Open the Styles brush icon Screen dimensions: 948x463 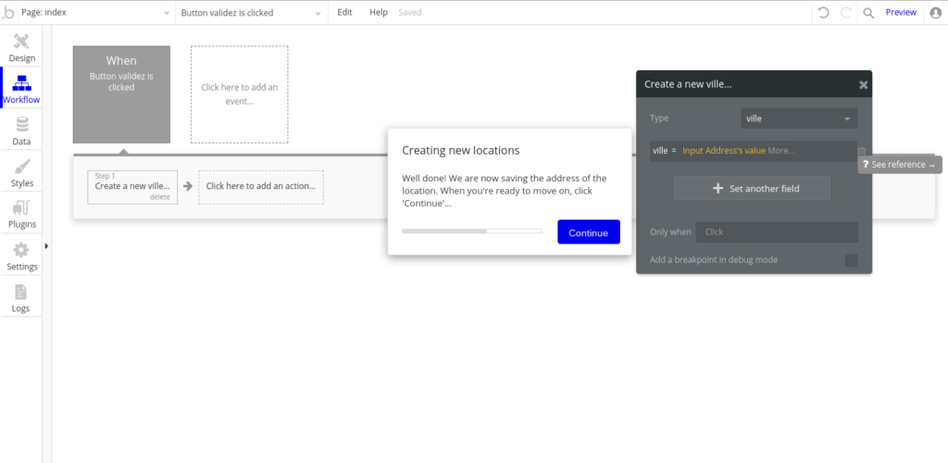(21, 167)
